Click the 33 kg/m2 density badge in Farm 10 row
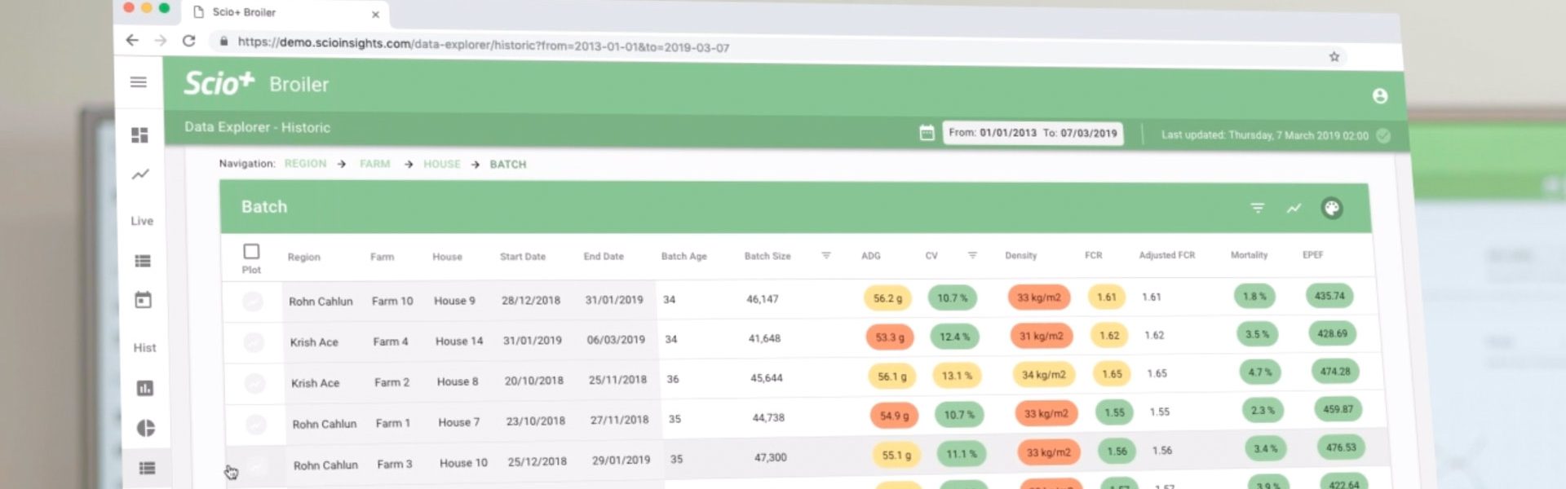This screenshot has height=489, width=1566. click(x=1039, y=297)
